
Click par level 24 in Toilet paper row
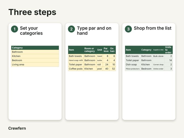coord(106,65)
